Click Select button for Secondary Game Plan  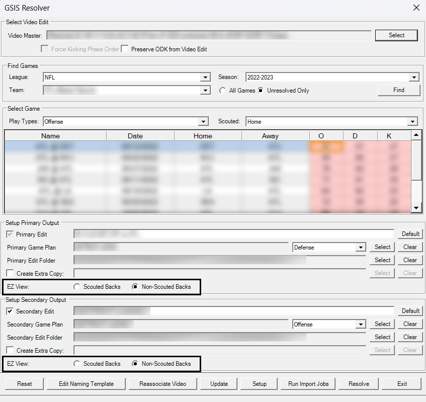coord(382,324)
